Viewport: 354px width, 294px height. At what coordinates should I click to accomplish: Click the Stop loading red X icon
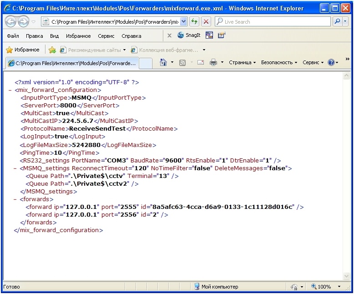coord(206,21)
